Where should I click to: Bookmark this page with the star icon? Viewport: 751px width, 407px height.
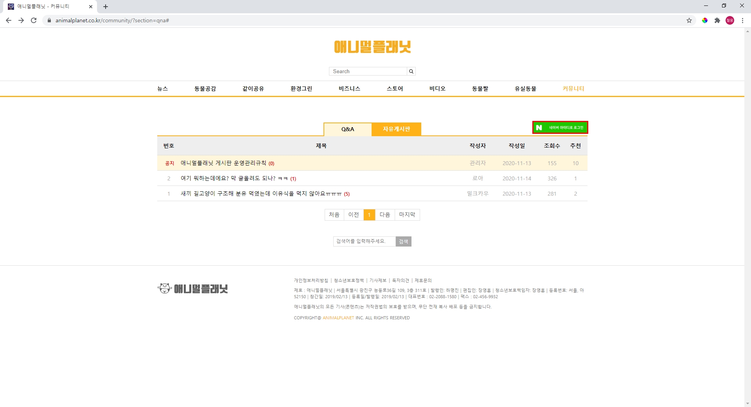point(689,20)
